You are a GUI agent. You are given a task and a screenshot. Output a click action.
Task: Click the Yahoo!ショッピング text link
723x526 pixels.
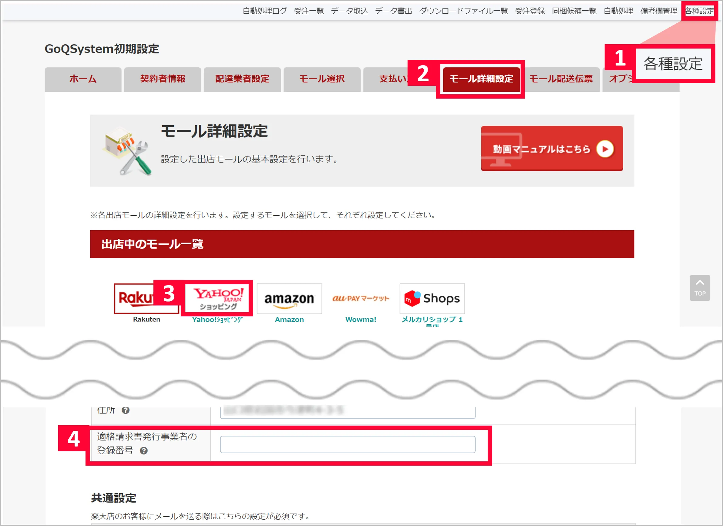tap(217, 319)
